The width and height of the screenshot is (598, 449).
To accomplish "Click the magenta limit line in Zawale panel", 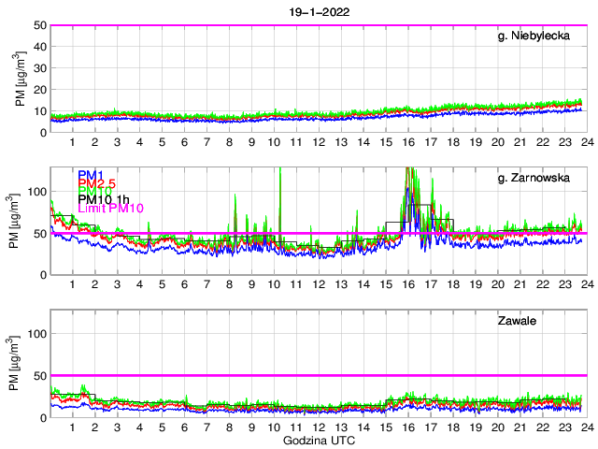I will [x=318, y=375].
